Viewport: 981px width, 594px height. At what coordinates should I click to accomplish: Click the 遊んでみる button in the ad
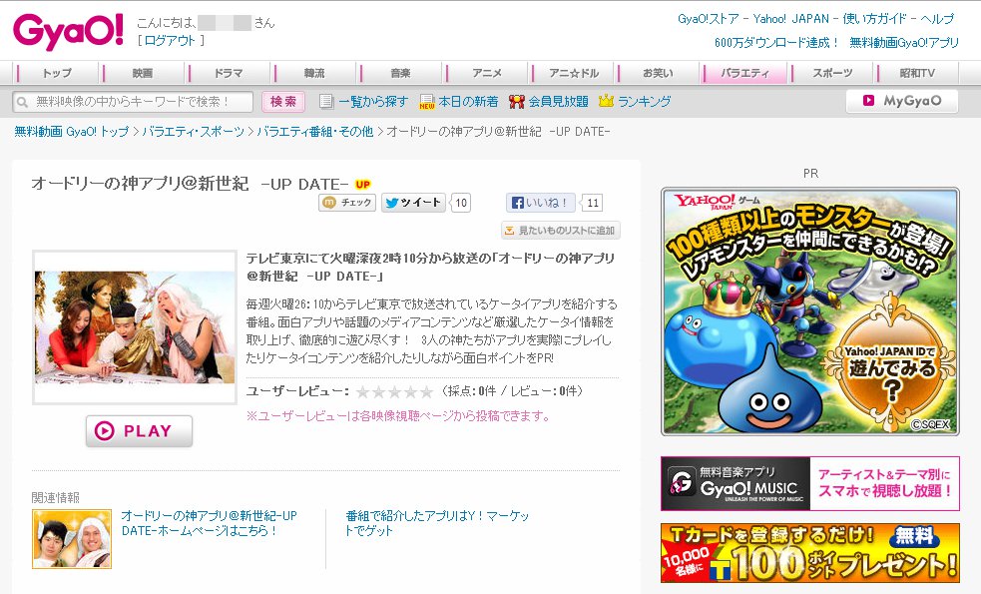click(x=891, y=368)
